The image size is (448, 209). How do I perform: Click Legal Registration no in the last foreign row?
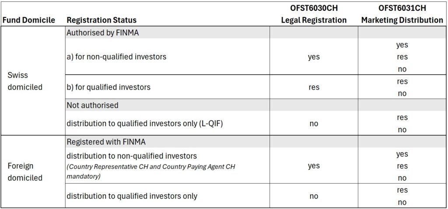pos(314,196)
